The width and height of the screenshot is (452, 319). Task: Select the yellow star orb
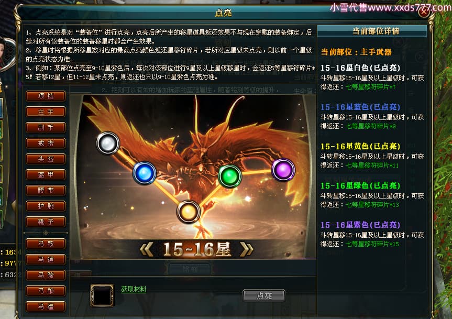(x=188, y=212)
